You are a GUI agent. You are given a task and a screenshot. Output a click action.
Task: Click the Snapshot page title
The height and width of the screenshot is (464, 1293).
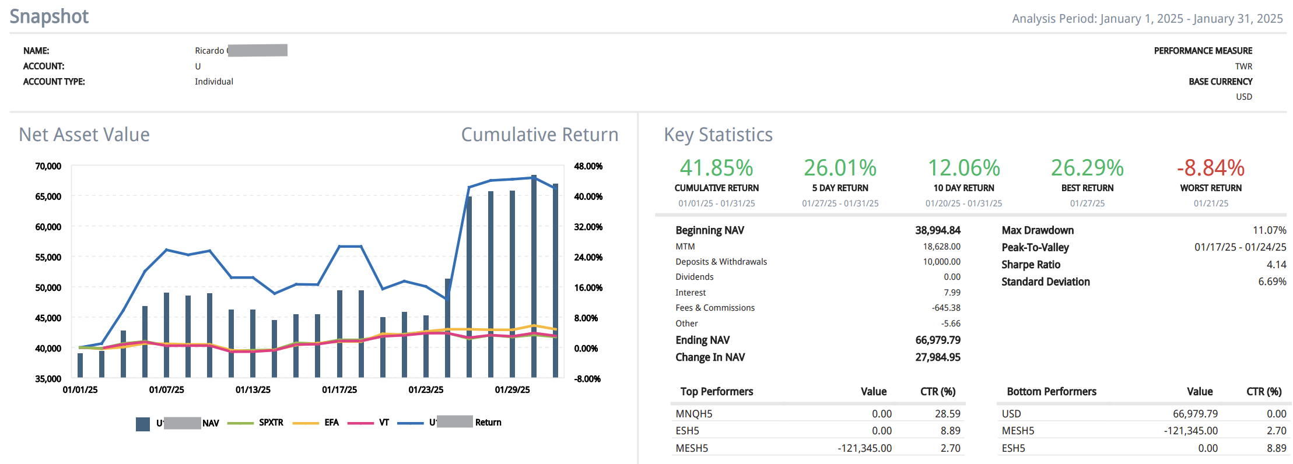coord(50,16)
